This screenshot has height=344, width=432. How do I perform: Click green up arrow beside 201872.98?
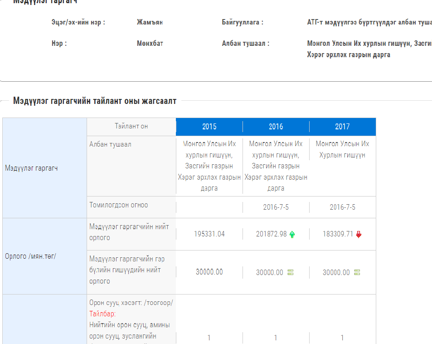pyautogui.click(x=292, y=235)
